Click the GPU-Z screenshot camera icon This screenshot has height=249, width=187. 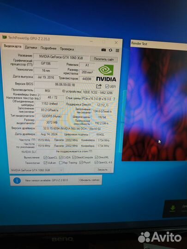point(103,50)
